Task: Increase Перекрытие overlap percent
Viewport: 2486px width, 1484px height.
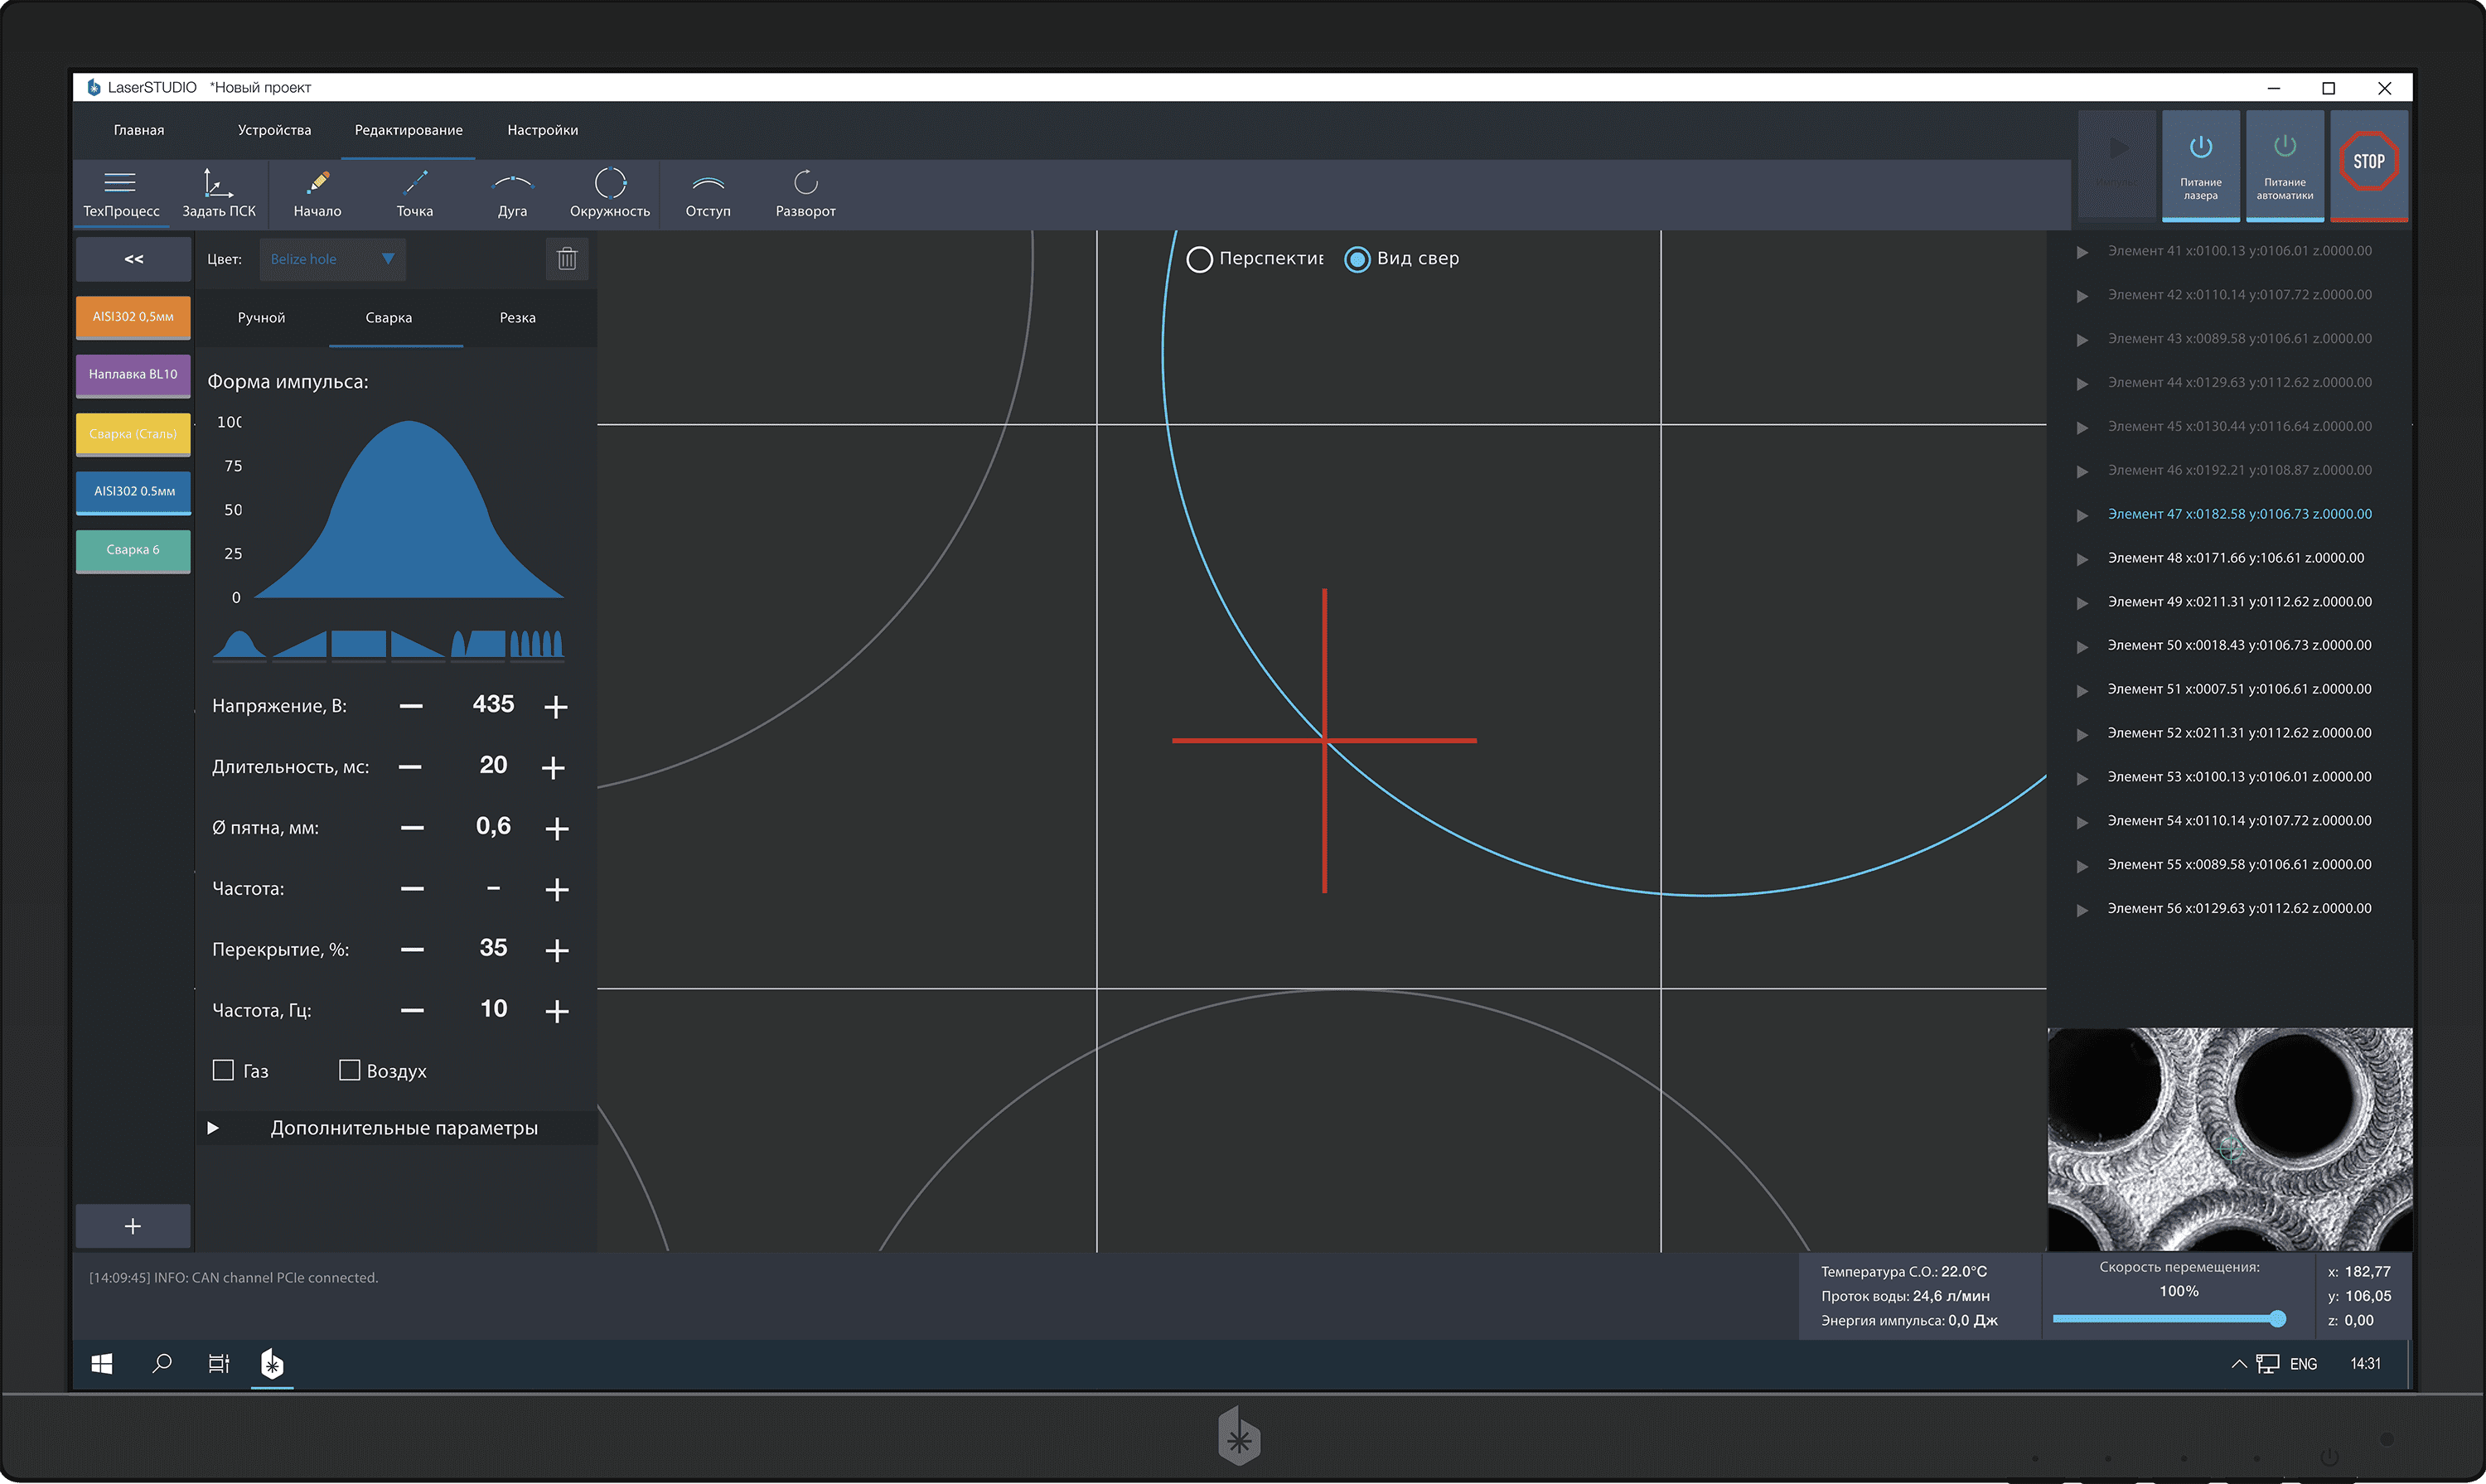Action: coord(557,950)
